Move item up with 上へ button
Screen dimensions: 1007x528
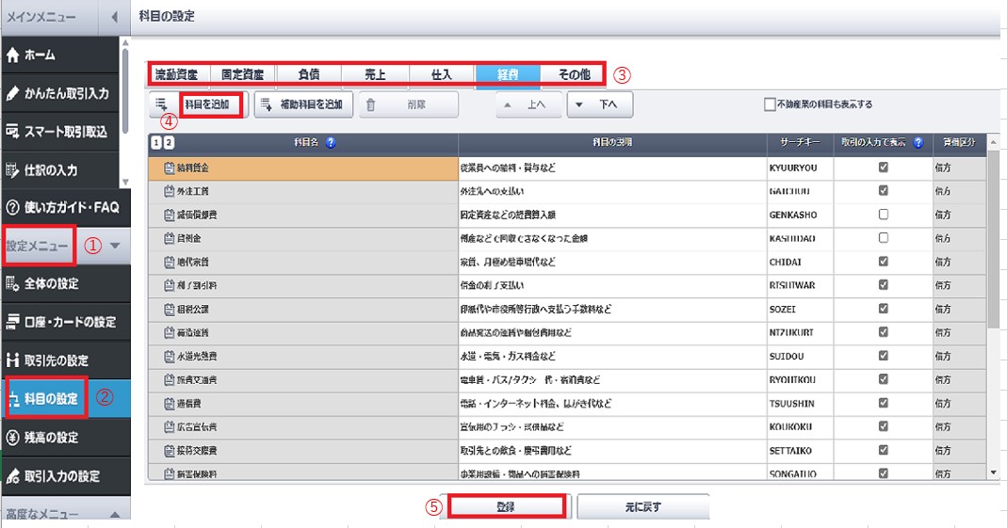point(528,104)
